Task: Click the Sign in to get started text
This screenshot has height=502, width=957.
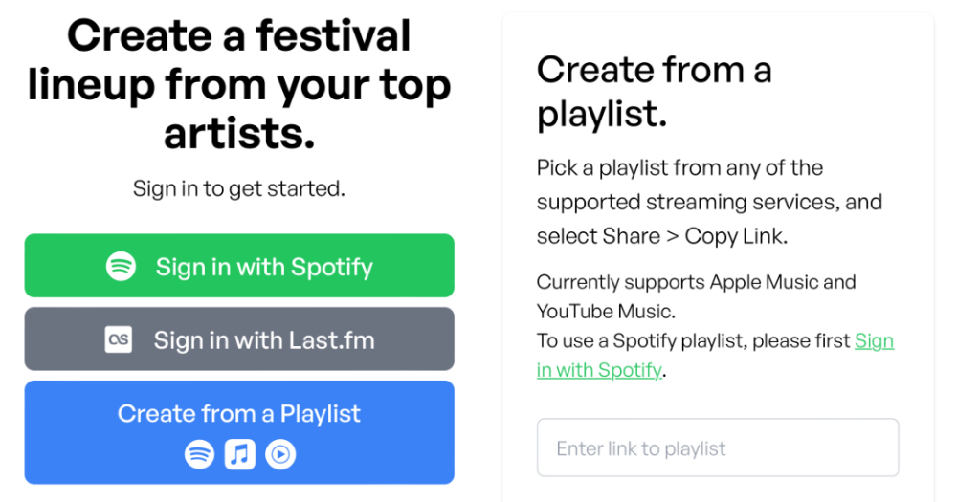Action: click(239, 188)
